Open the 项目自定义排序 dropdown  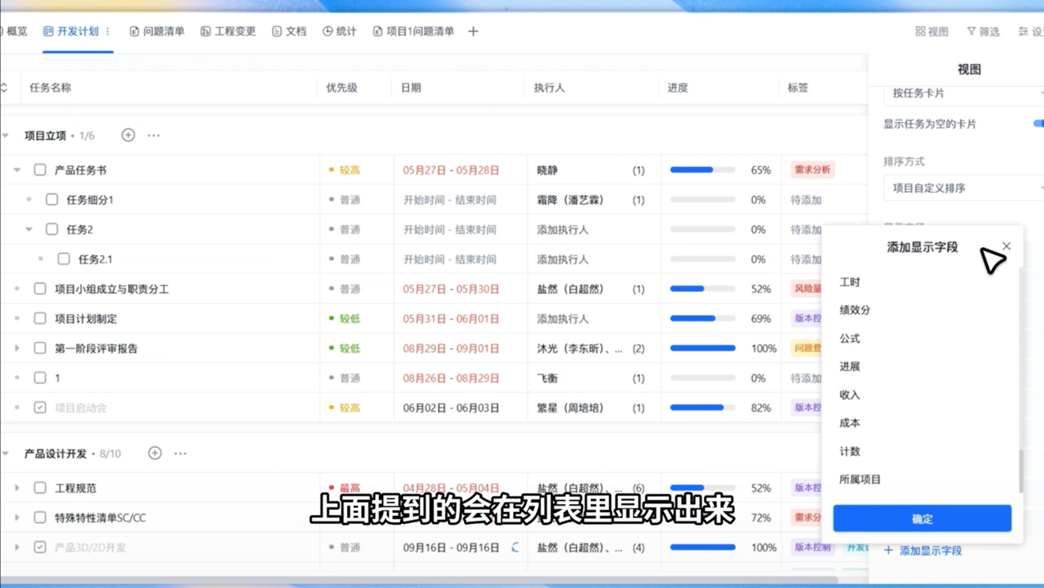963,188
